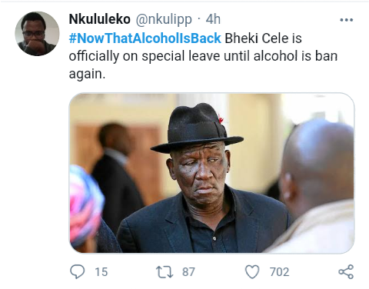
Task: Select the tweet text to open thread
Action: tap(203, 56)
